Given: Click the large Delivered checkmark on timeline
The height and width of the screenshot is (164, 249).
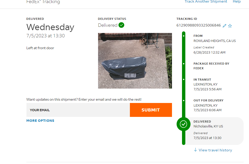Looking at the screenshot, I should click(x=183, y=124).
